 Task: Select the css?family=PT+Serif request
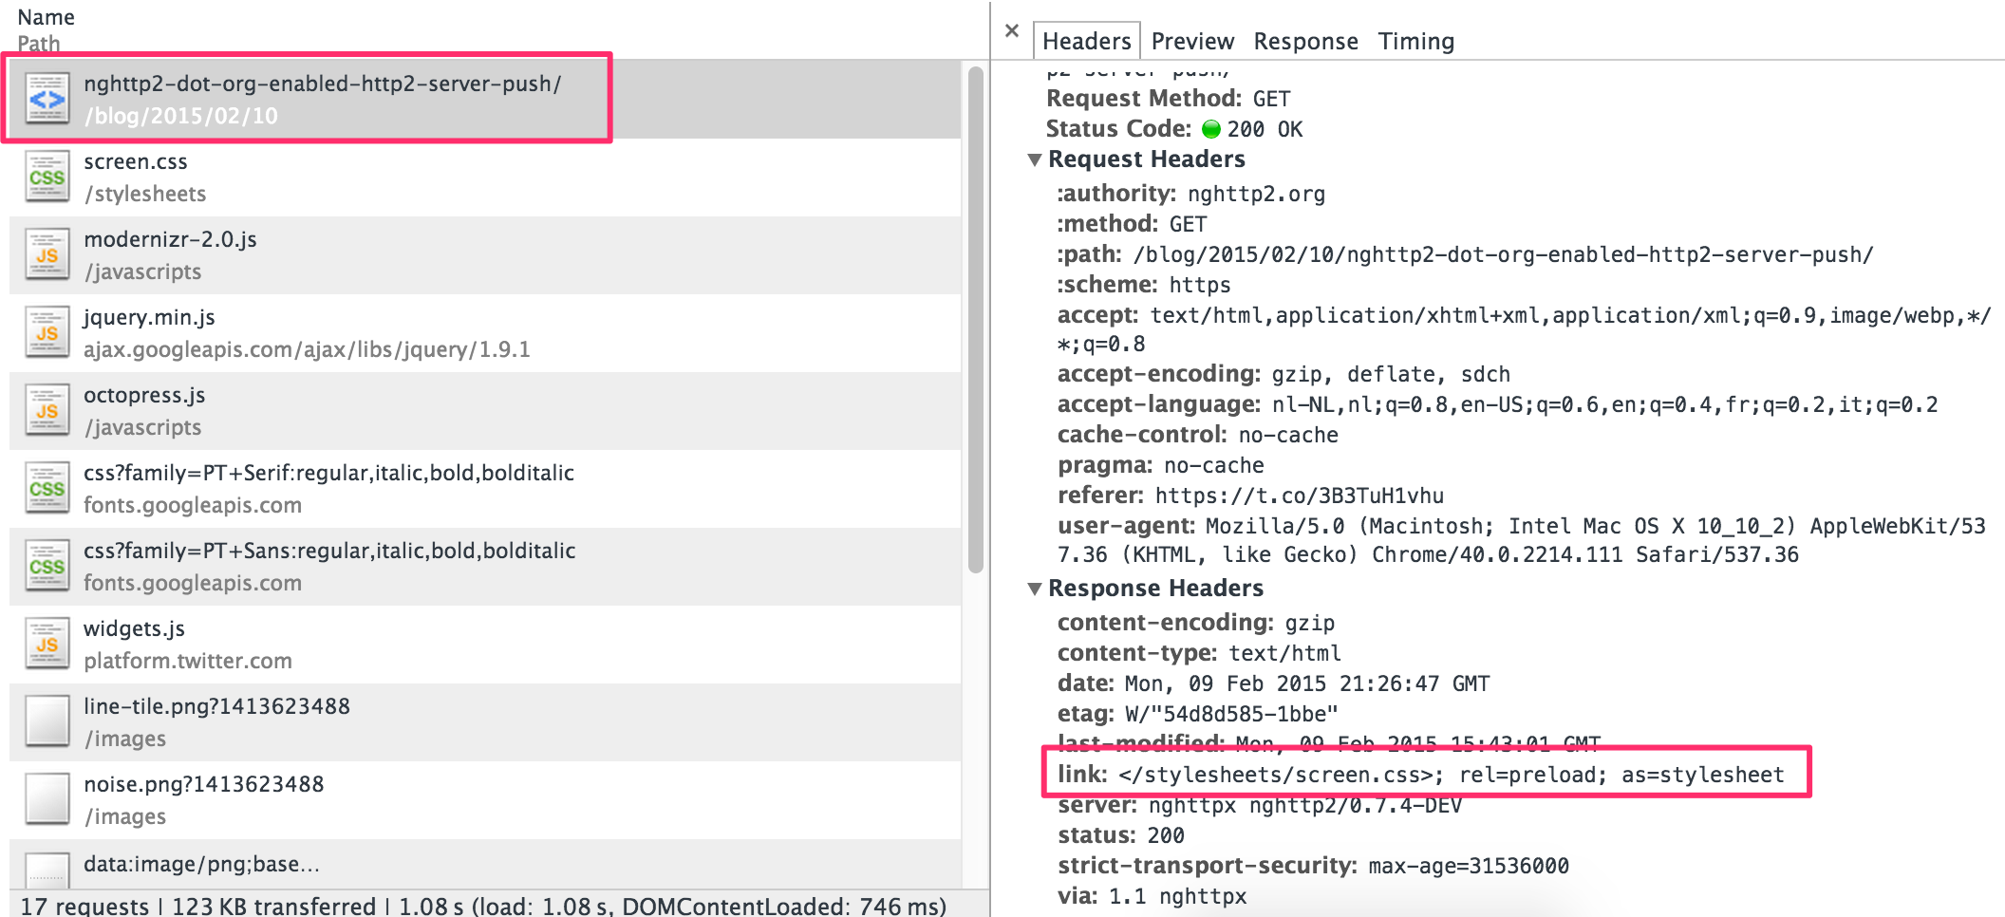pyautogui.click(x=485, y=489)
